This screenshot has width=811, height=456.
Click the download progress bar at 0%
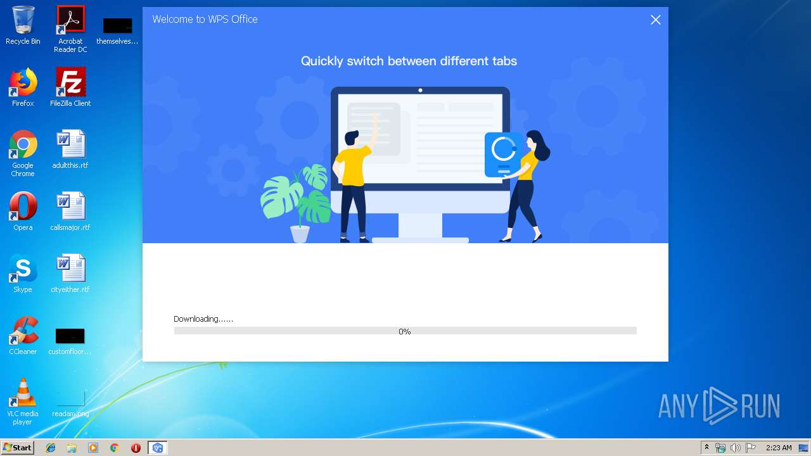405,331
